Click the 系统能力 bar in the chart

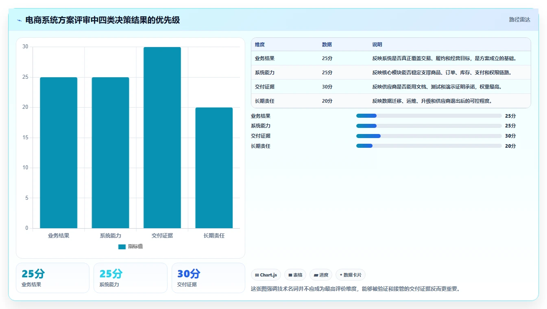click(x=110, y=153)
